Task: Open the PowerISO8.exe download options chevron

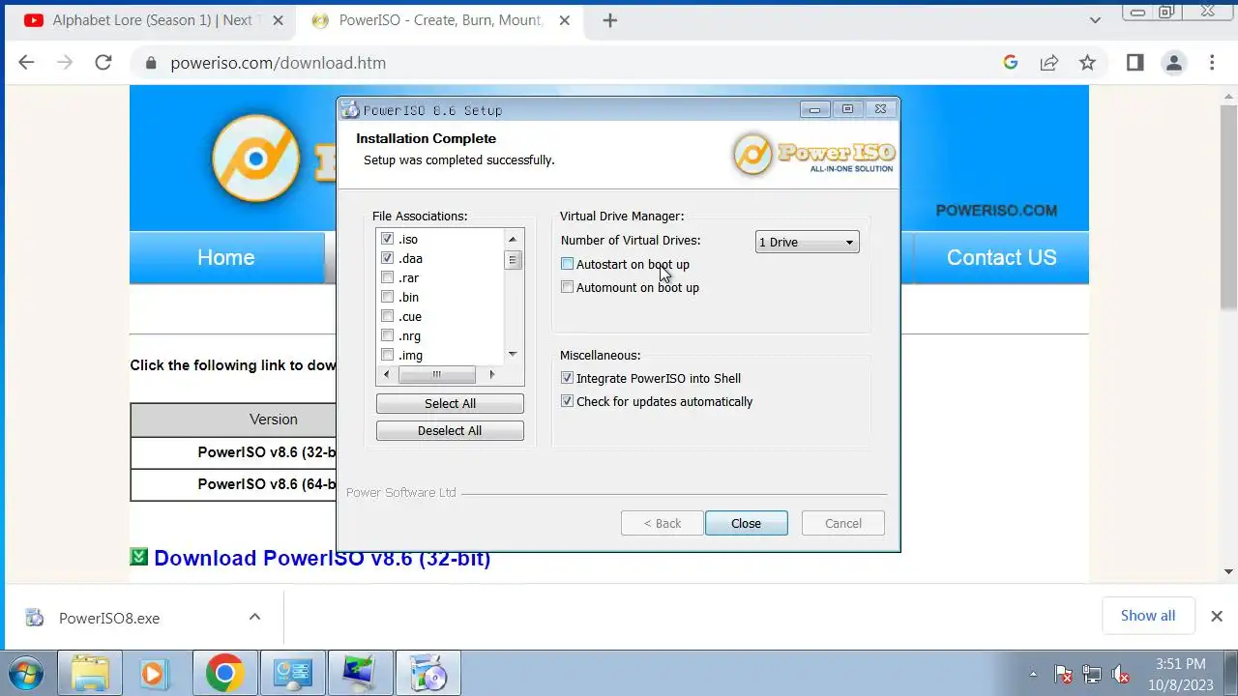Action: 254,617
